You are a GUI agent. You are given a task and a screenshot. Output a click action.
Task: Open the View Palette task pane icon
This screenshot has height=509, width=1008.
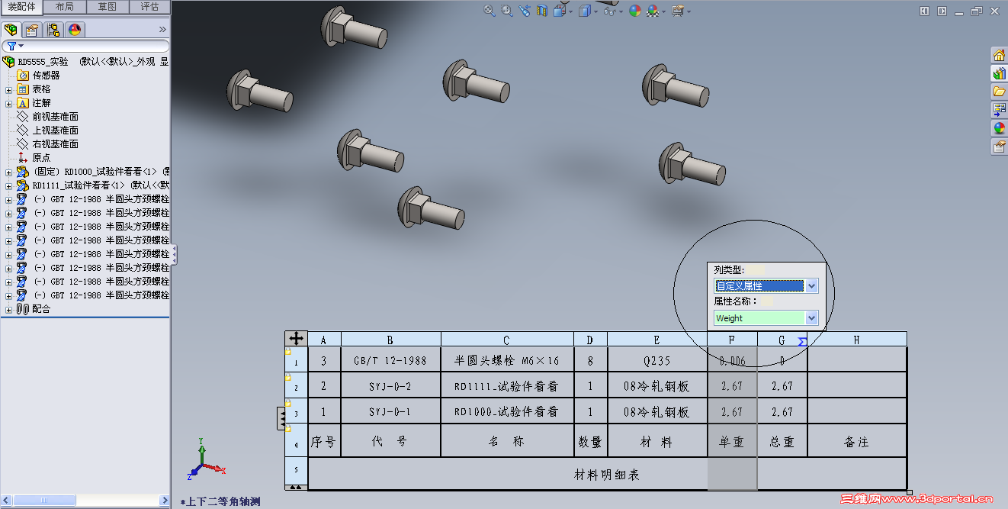pyautogui.click(x=999, y=109)
